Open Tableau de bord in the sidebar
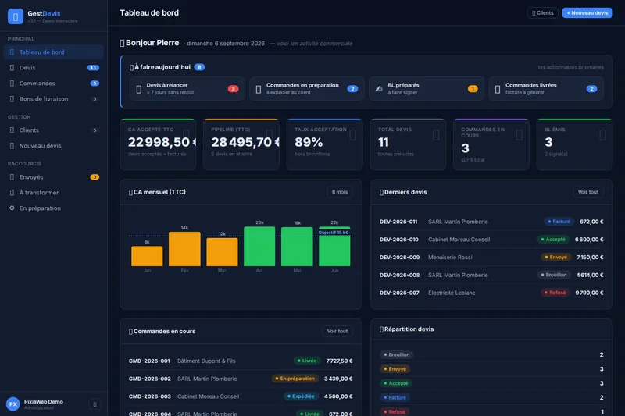Image resolution: width=625 pixels, height=416 pixels. 53,52
